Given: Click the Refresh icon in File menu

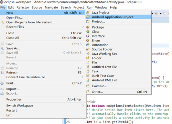Looking at the screenshot, I should click(2, 72).
